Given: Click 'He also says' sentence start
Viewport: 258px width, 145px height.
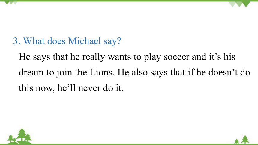Looking at the screenshot, I should 142,72.
